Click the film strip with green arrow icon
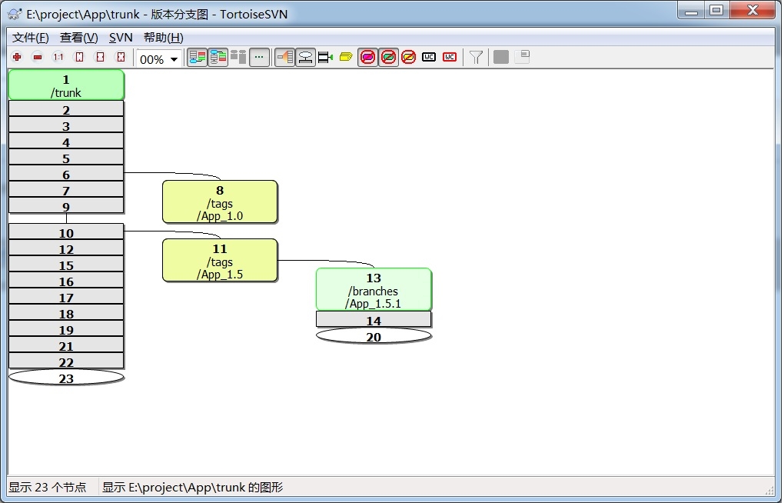Image resolution: width=784 pixels, height=503 pixels. coord(325,57)
